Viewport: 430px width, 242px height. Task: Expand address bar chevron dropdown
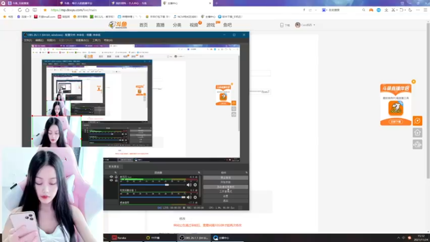(x=316, y=10)
